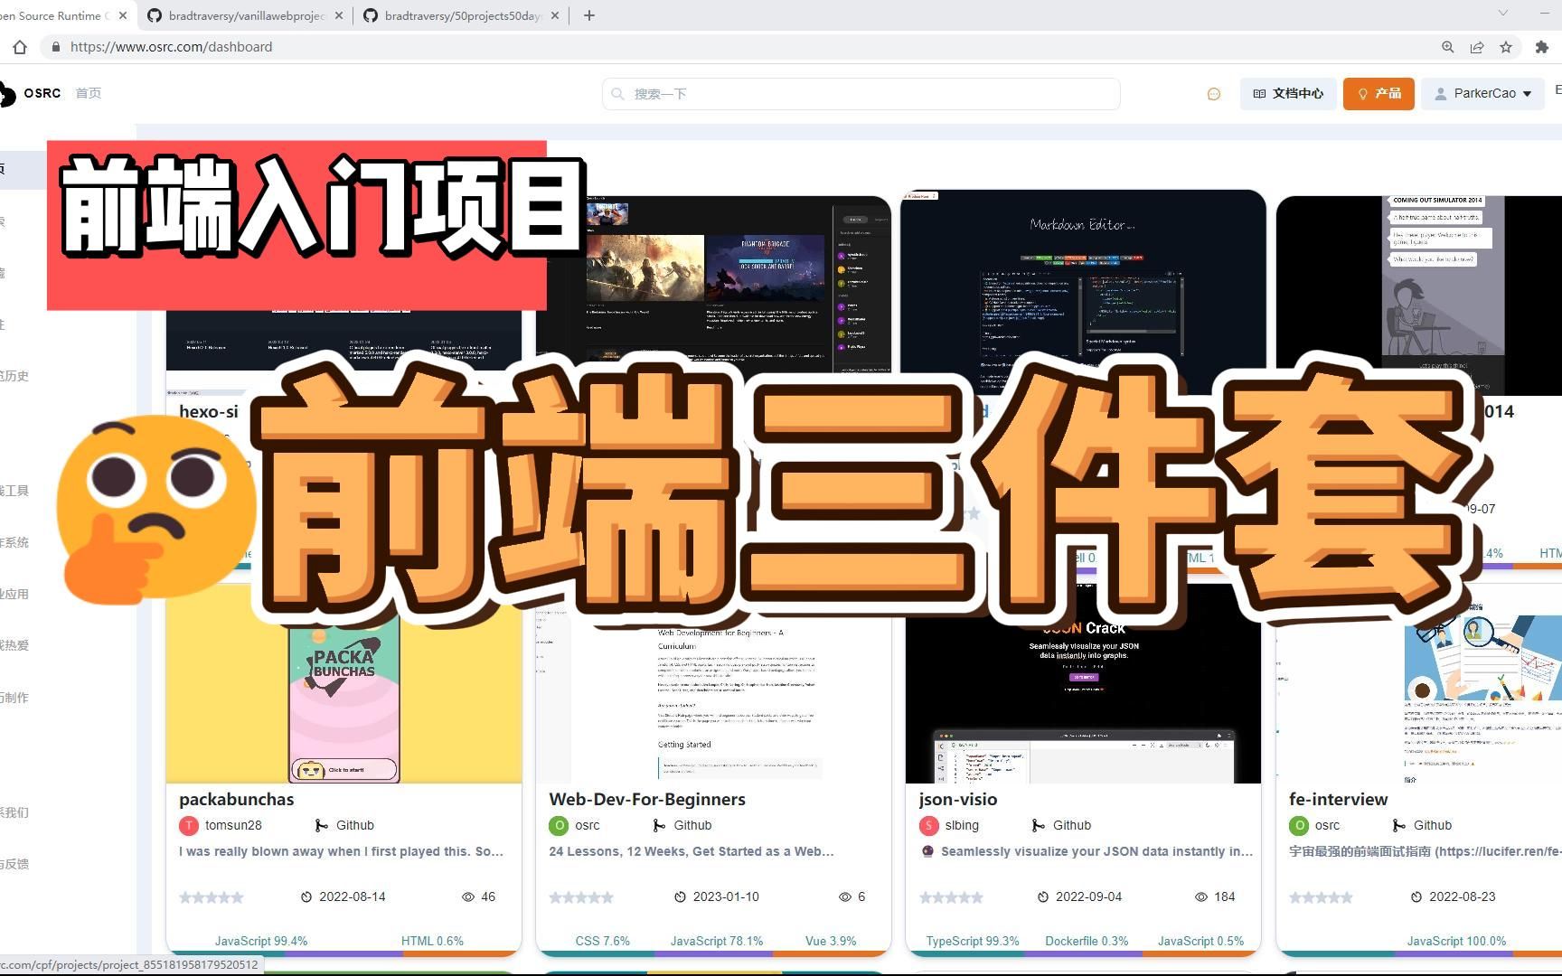
Task: Click the orange chat bubble icon in header
Action: [1214, 94]
